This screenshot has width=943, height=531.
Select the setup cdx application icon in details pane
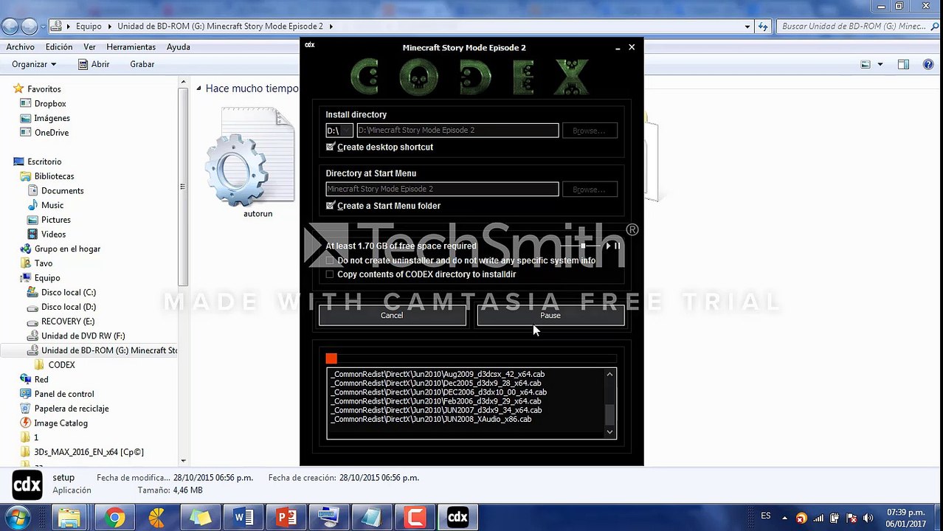(x=27, y=485)
